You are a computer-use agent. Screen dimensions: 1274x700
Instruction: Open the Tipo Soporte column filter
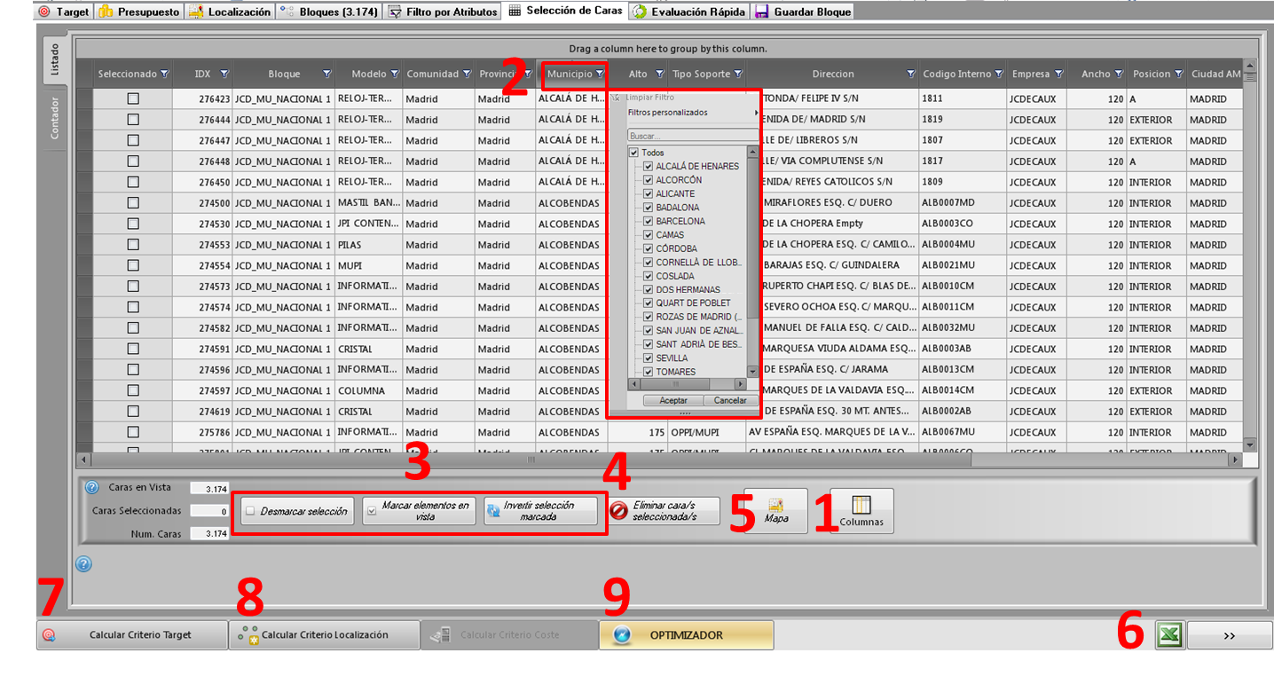(x=738, y=75)
